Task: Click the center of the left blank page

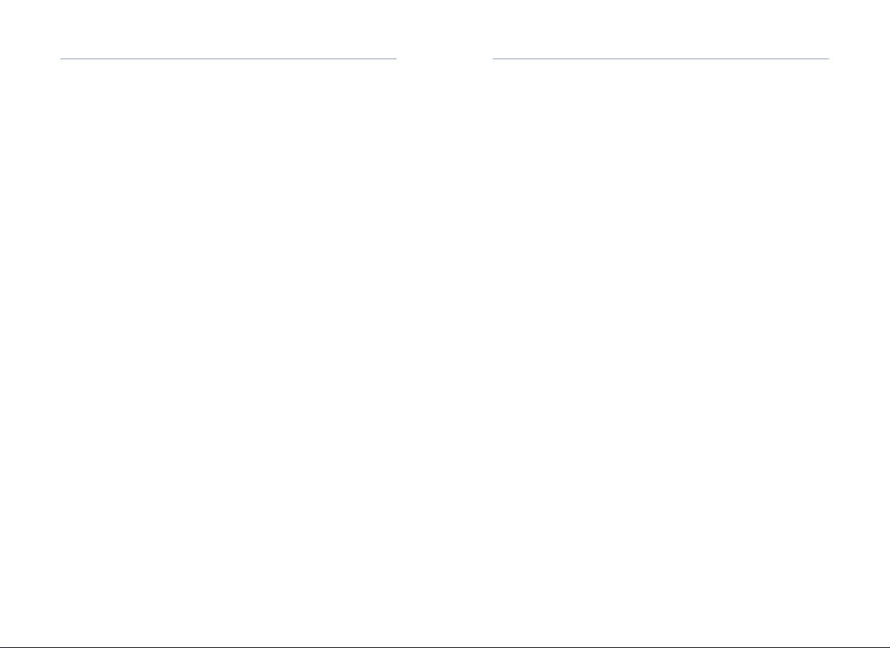Action: coord(228,351)
